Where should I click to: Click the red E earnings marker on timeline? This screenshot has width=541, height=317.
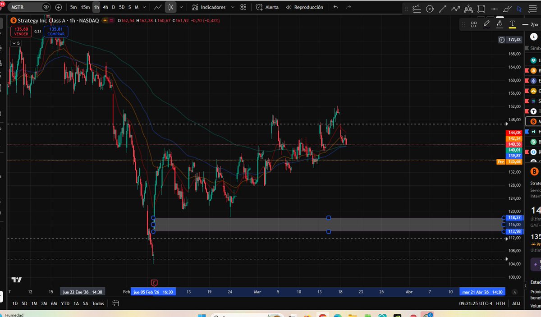[155, 283]
